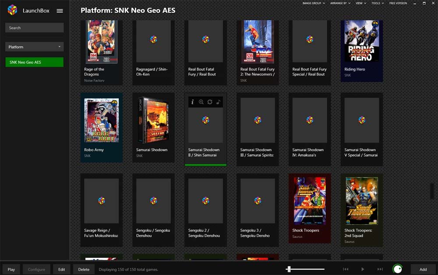This screenshot has width=438, height=275.
Task: Click the Real Bout Fatal Fury / Real Bout title
Action: click(x=202, y=72)
